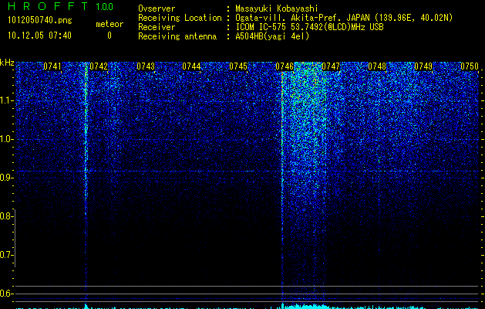Click the 0746 time marker
Viewport: 485px width, 309px height.
click(285, 66)
